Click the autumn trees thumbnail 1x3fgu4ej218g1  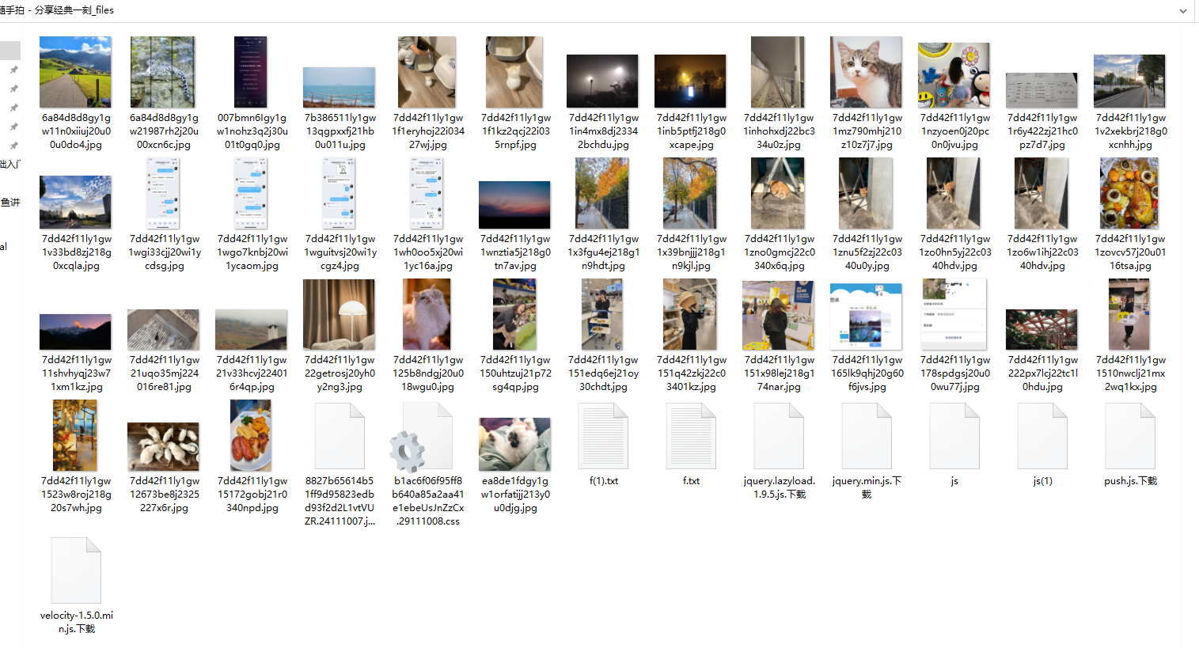click(602, 193)
